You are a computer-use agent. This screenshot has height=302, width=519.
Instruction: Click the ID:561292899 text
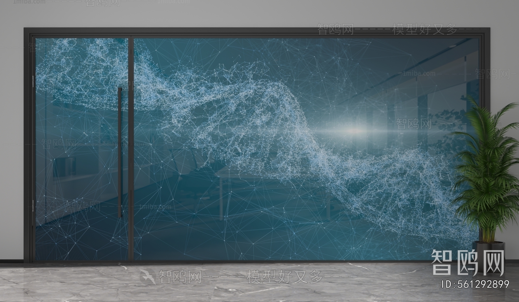click(x=476, y=285)
